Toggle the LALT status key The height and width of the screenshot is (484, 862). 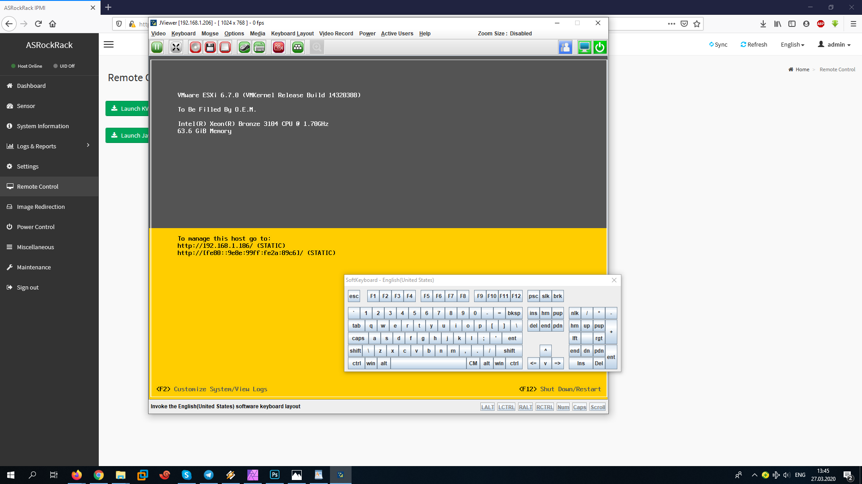pyautogui.click(x=488, y=407)
